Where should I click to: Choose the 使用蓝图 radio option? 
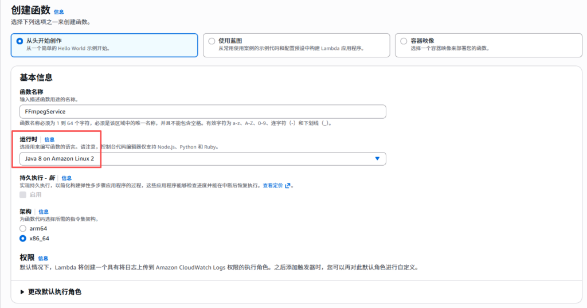click(x=212, y=41)
